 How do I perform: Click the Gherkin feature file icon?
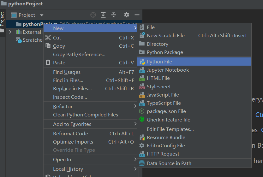[x=142, y=120]
